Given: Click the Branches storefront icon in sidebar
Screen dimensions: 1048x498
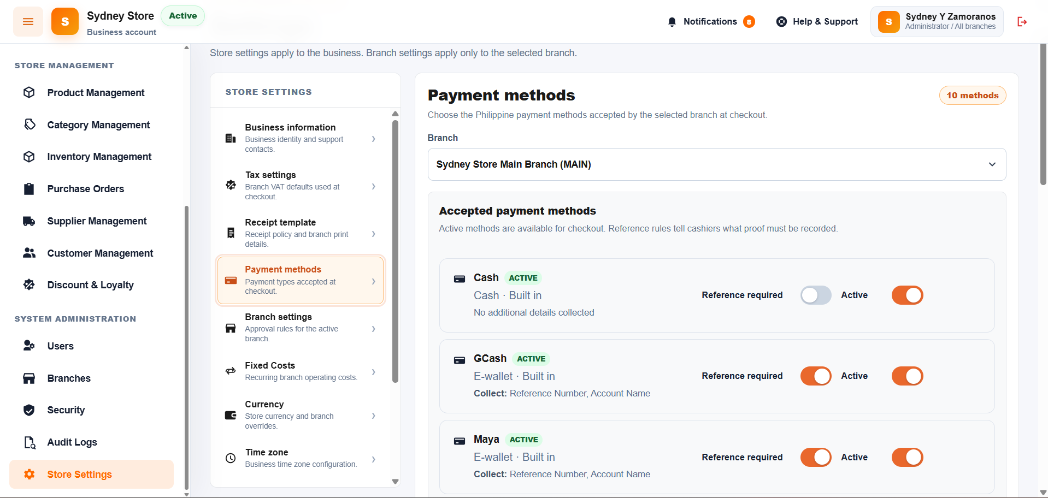Looking at the screenshot, I should (x=30, y=378).
